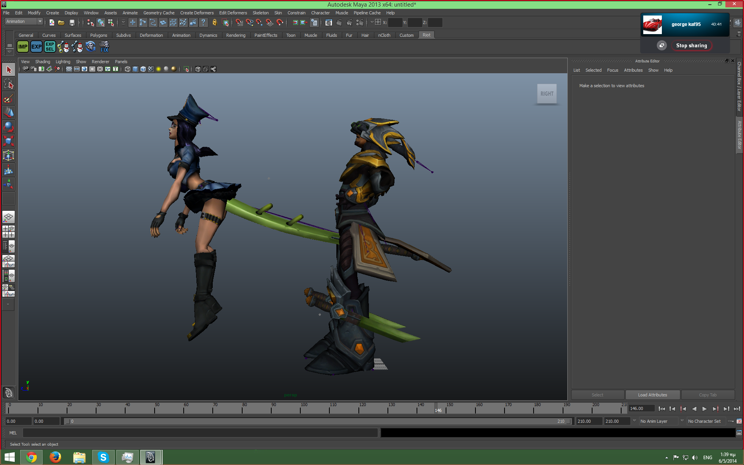Toggle Auto Keyframe key icon
Screen dimensions: 744x465
click(x=731, y=421)
